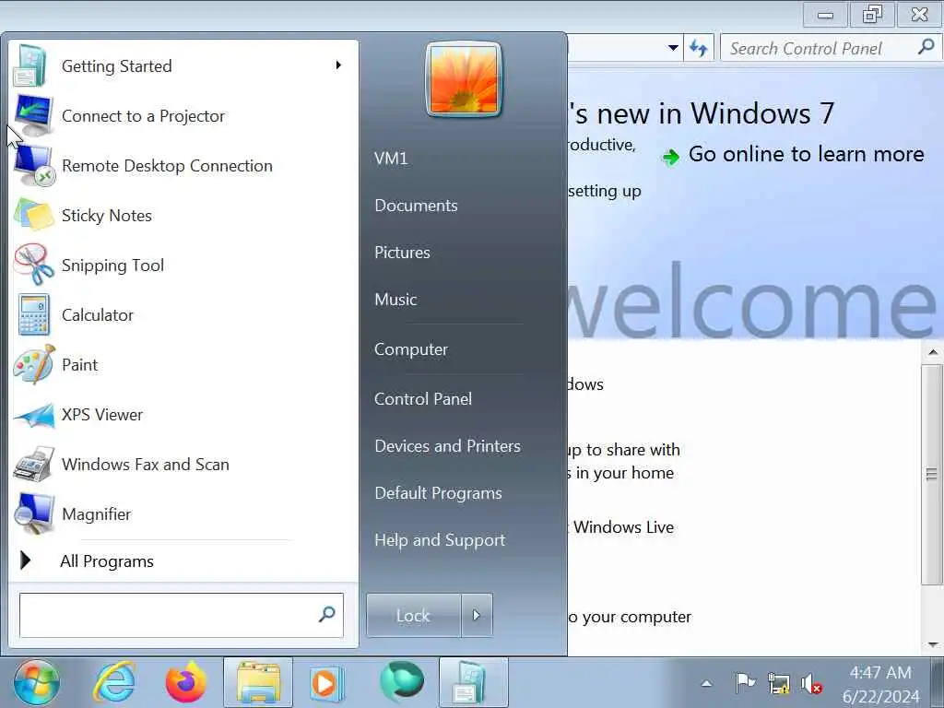Screen dimensions: 944x708
Task: Click the Windows Start orb
Action: 37,683
